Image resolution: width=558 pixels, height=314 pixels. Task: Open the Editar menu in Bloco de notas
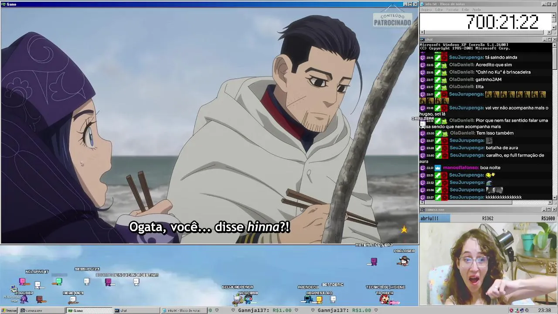click(x=439, y=10)
